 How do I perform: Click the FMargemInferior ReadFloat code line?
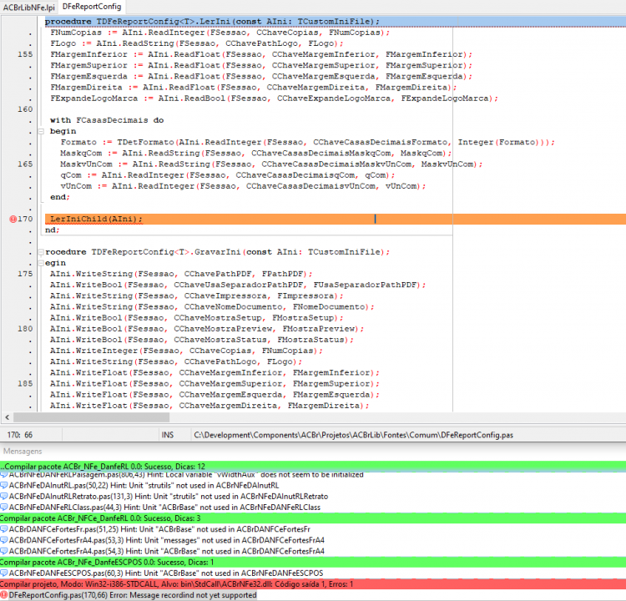(x=261, y=54)
